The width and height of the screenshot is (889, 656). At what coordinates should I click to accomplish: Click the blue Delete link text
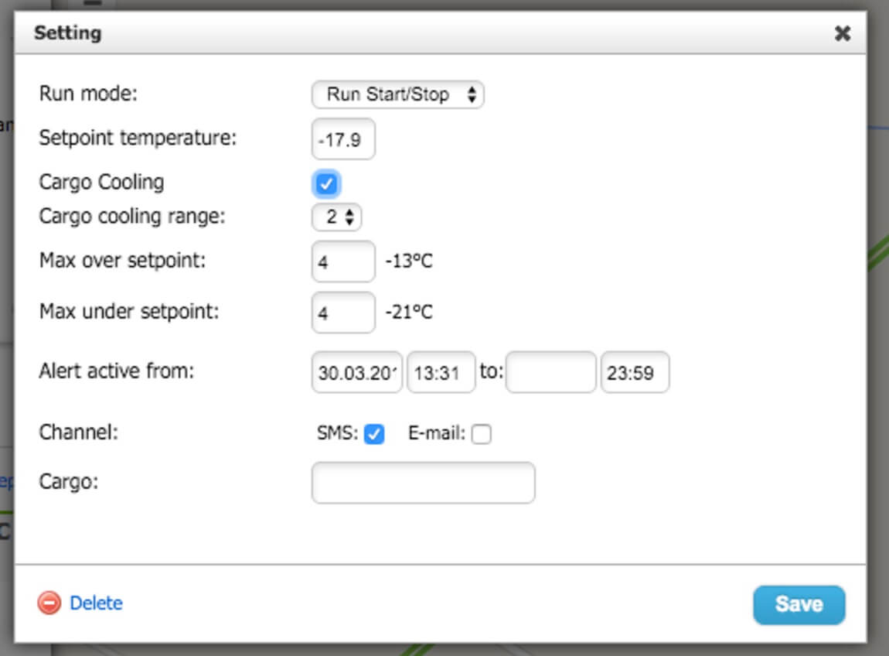pos(96,603)
